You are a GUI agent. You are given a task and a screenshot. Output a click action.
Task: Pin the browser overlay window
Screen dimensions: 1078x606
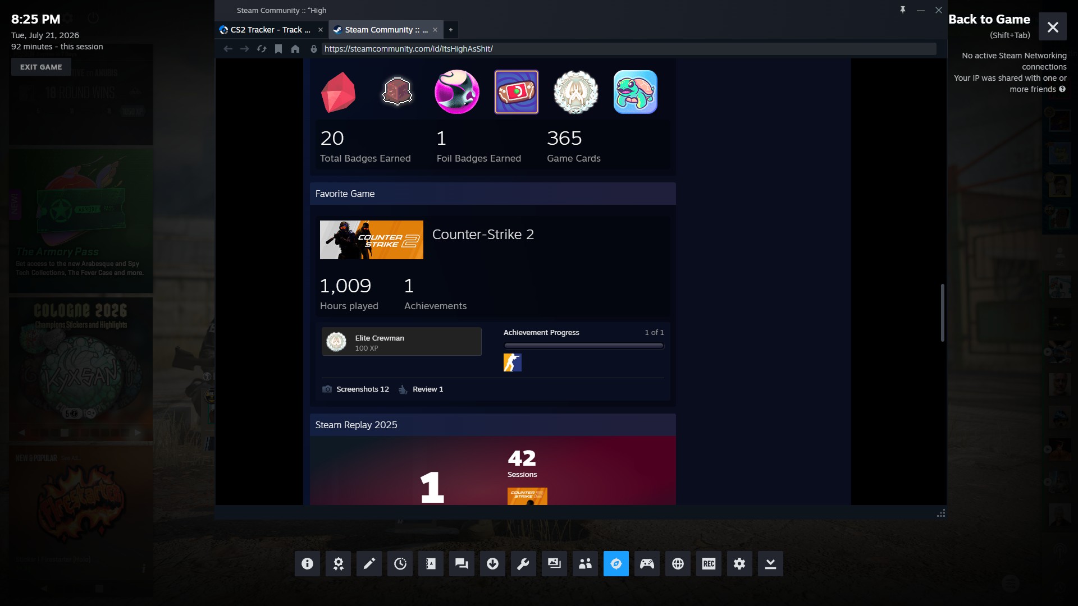[x=903, y=10]
